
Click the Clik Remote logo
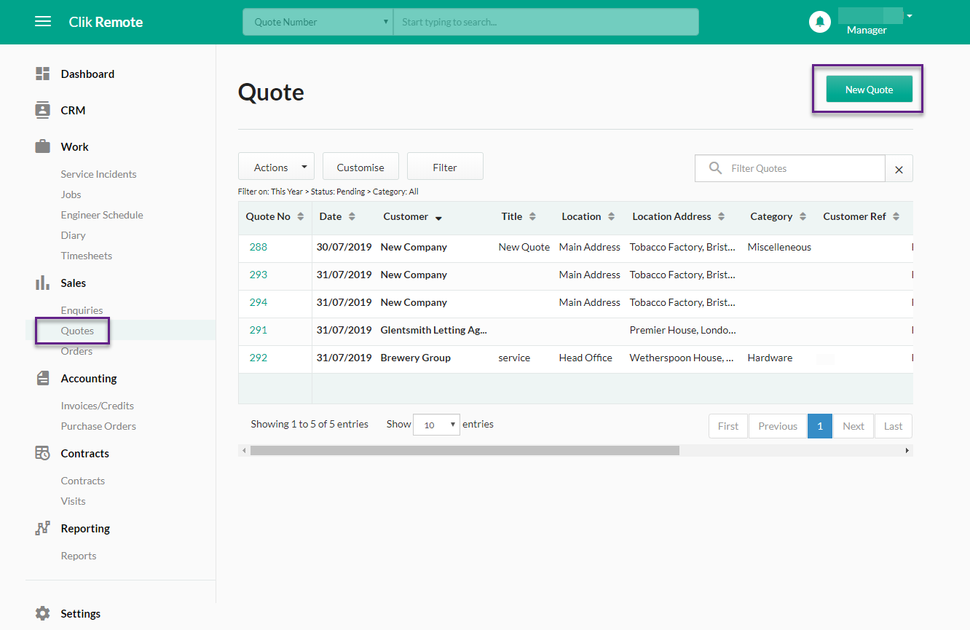pyautogui.click(x=106, y=22)
